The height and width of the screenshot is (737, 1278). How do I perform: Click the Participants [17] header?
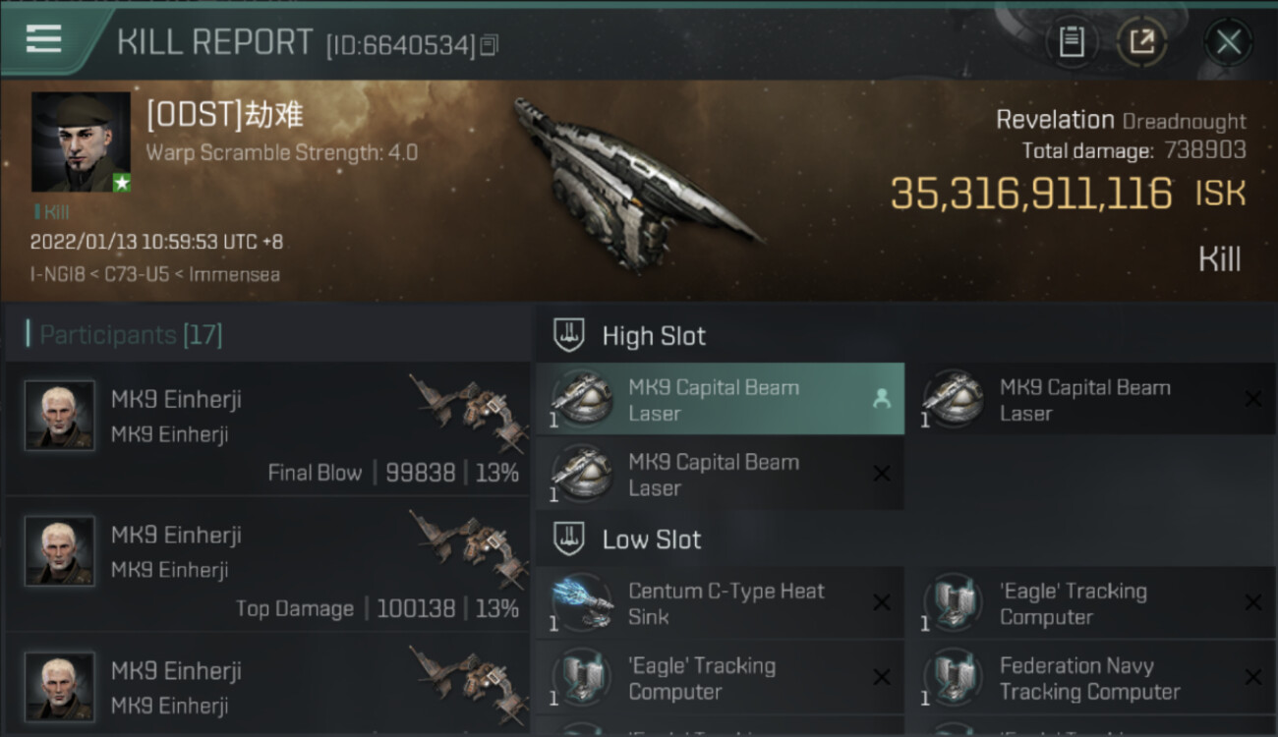coord(131,334)
